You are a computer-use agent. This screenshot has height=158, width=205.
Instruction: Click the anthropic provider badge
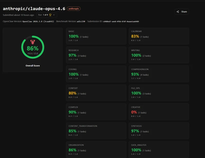[74, 9]
